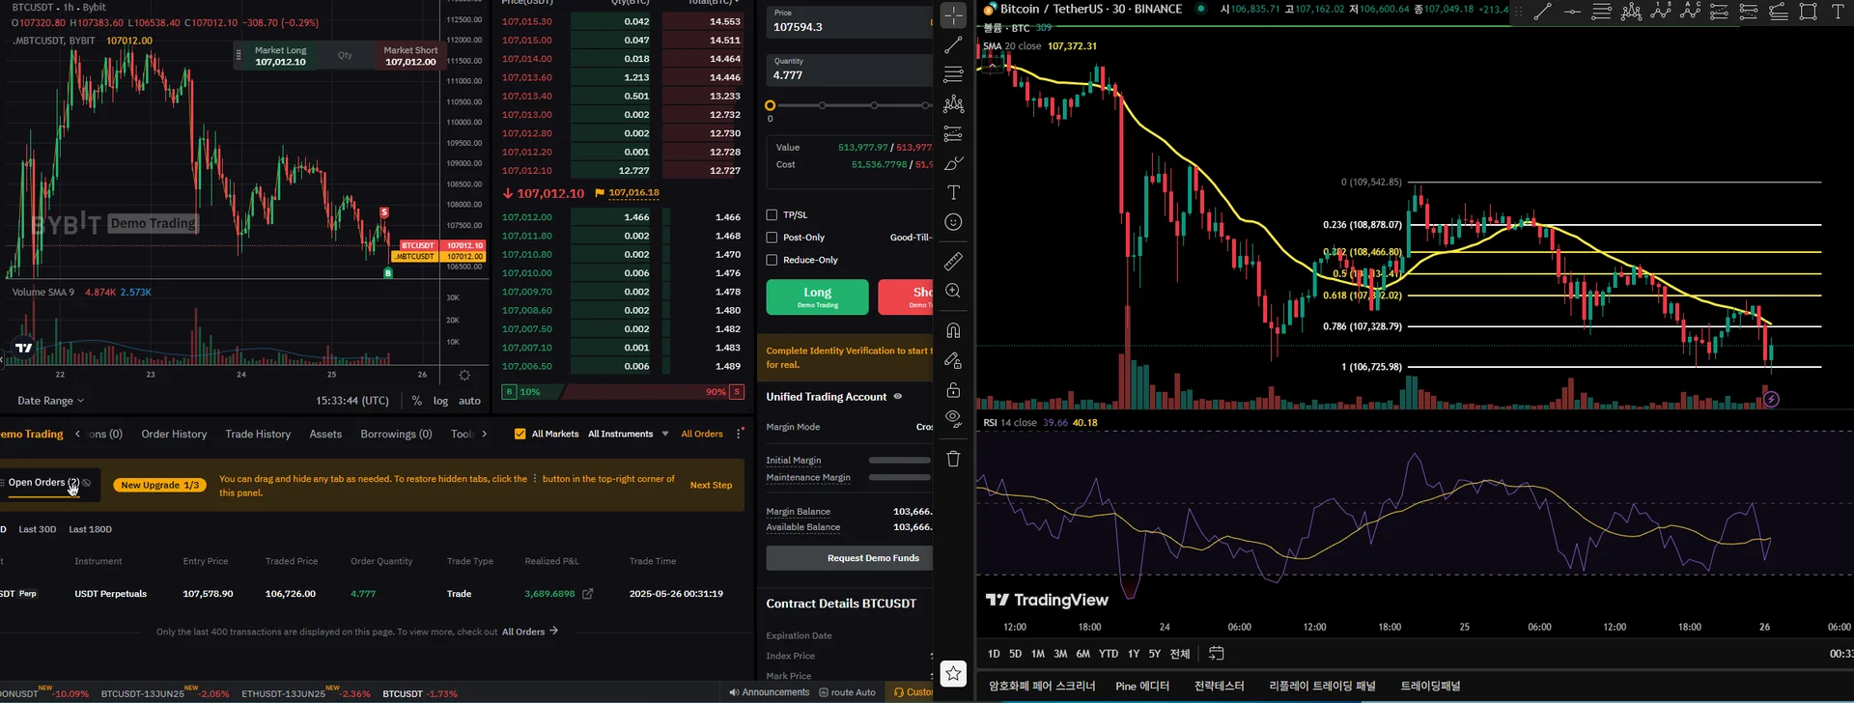Open the realized P&L share icon
The image size is (1854, 703).
point(587,594)
